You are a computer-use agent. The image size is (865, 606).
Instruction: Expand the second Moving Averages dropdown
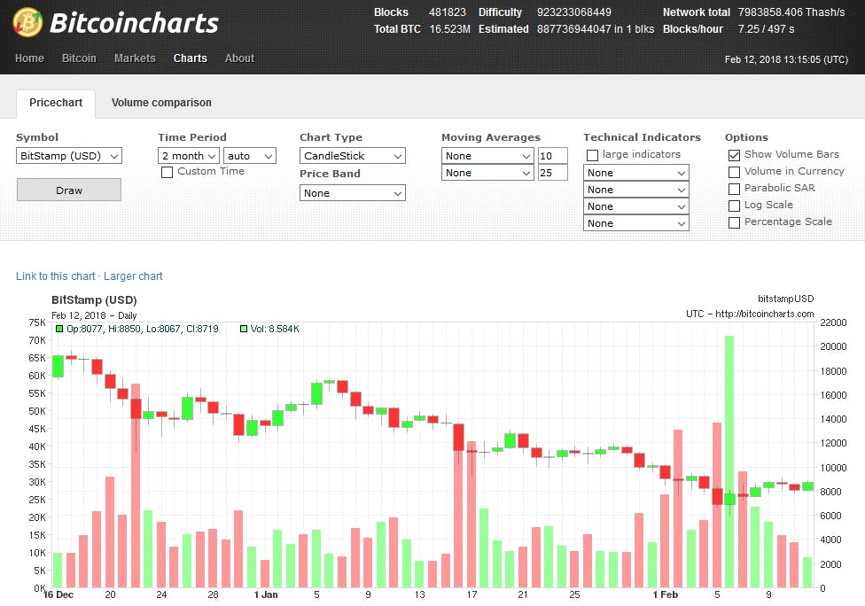[487, 173]
